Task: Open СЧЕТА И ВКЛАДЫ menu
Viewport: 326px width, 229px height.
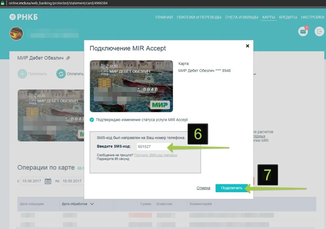Action: coord(242,17)
